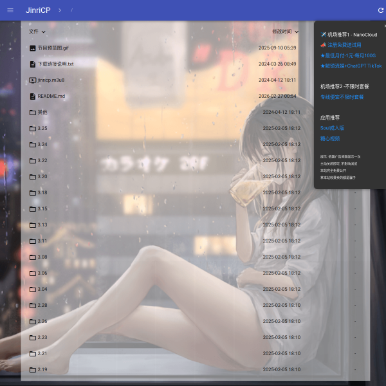This screenshot has height=386, width=386.
Task: Open the 2.21 folder
Action: tap(42, 353)
